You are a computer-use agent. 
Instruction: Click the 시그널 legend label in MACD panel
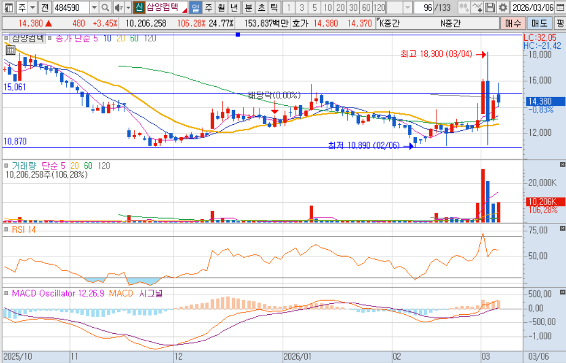tap(151, 294)
